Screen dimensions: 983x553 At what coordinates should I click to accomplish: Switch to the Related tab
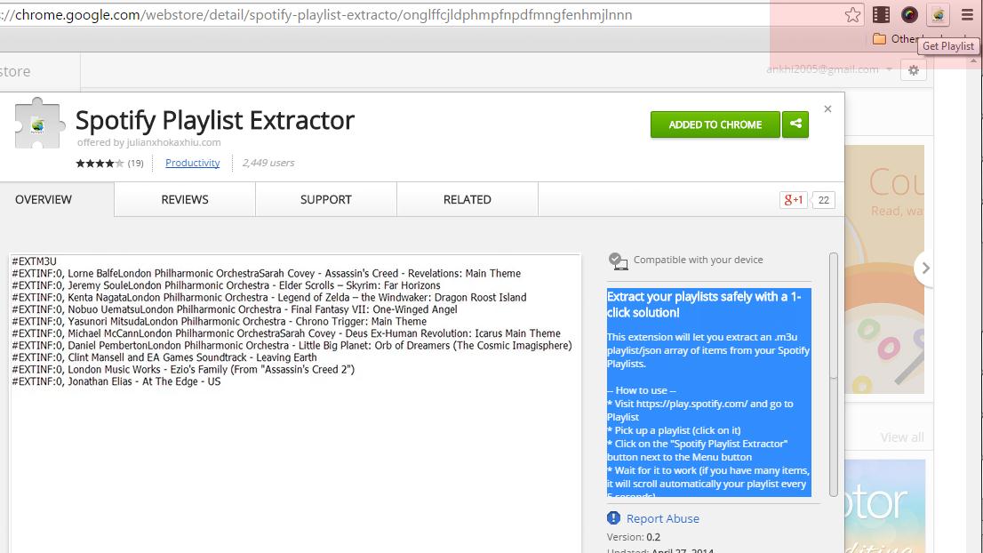pyautogui.click(x=467, y=199)
